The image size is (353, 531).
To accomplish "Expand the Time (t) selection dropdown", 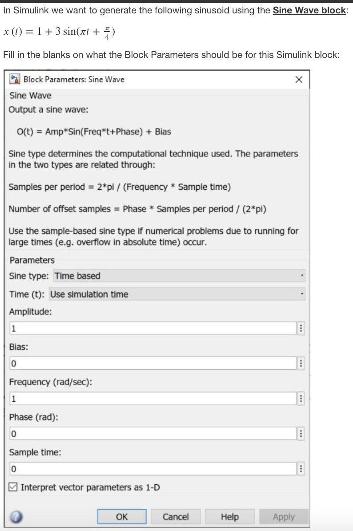I will (303, 294).
